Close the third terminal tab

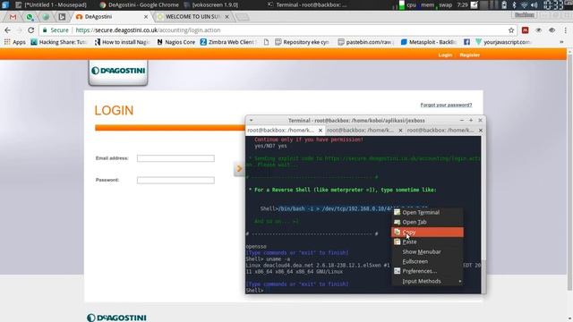pos(481,131)
